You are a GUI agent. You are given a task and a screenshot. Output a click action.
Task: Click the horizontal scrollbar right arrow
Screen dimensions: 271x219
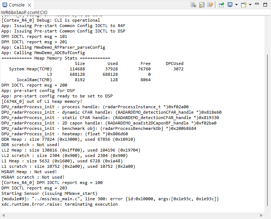click(x=261, y=215)
